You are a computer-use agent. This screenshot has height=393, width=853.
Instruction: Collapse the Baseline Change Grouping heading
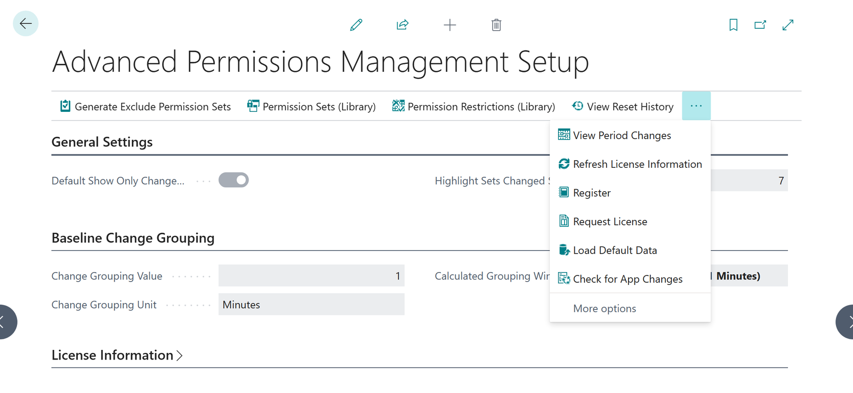click(x=133, y=238)
